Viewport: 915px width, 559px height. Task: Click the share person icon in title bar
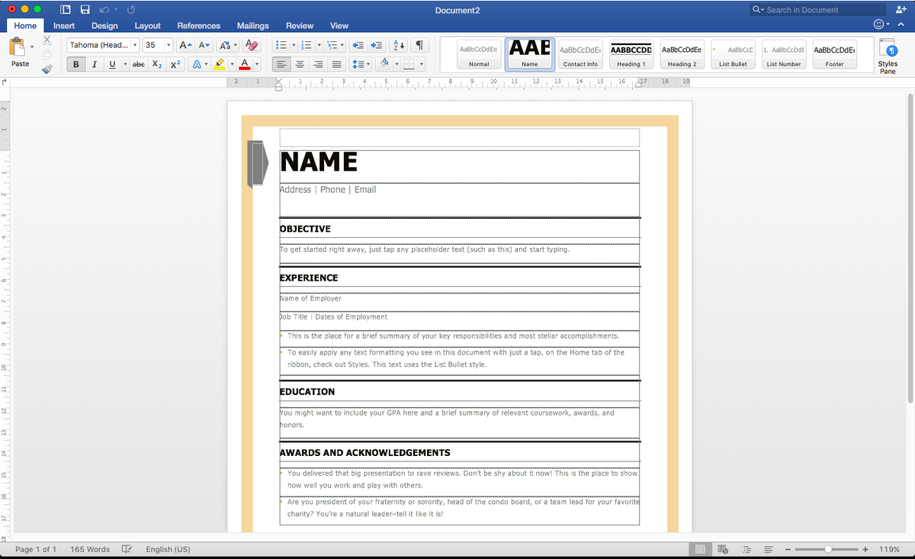pyautogui.click(x=903, y=10)
